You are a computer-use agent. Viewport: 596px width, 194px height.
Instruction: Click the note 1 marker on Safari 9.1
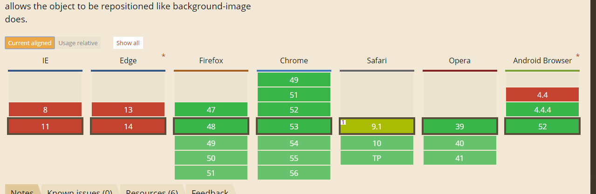pos(343,122)
